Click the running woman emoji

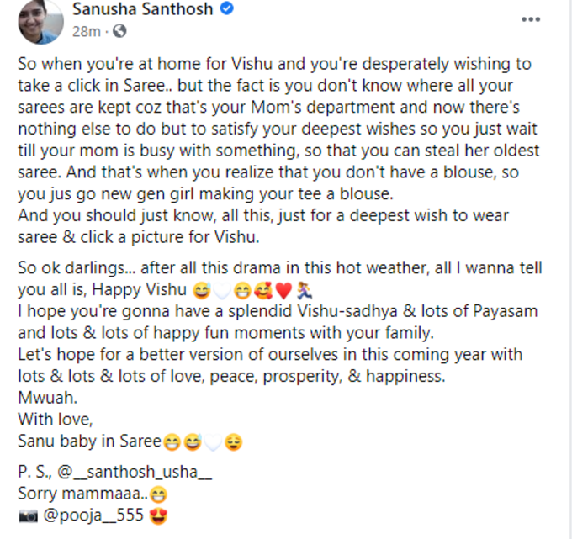pos(304,290)
